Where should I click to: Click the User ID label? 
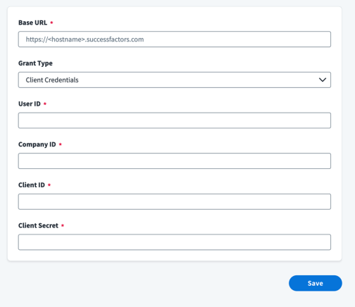click(30, 104)
